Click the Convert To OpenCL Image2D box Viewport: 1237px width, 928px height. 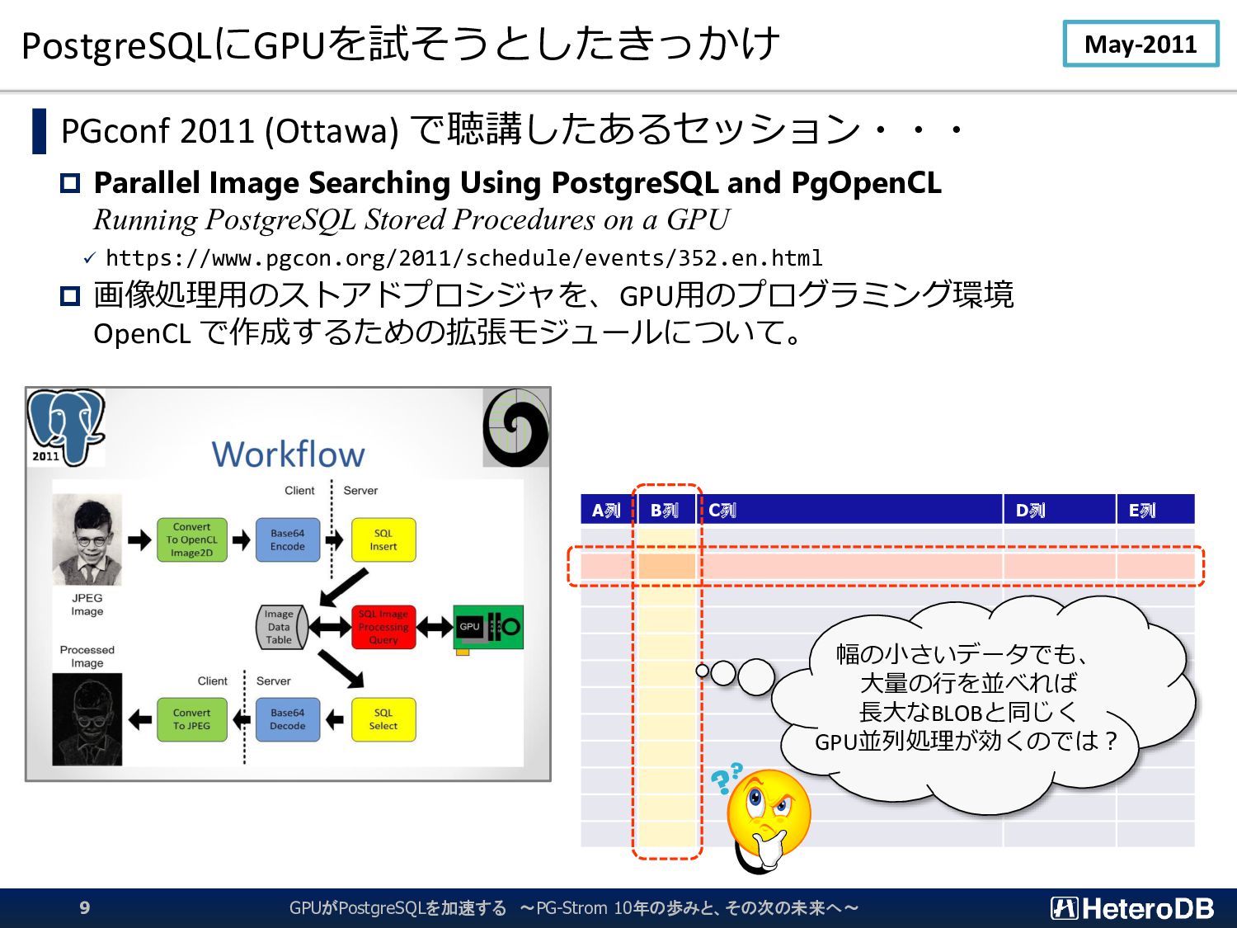coord(192,540)
